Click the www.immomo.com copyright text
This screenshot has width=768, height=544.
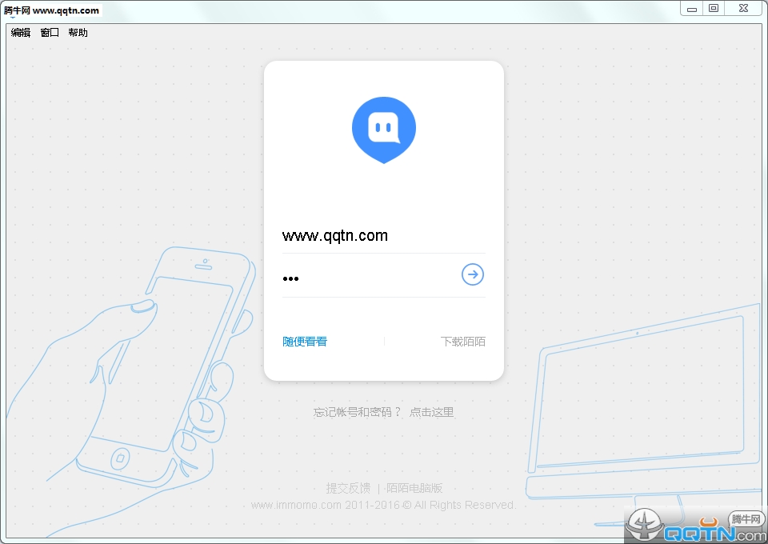(x=382, y=506)
